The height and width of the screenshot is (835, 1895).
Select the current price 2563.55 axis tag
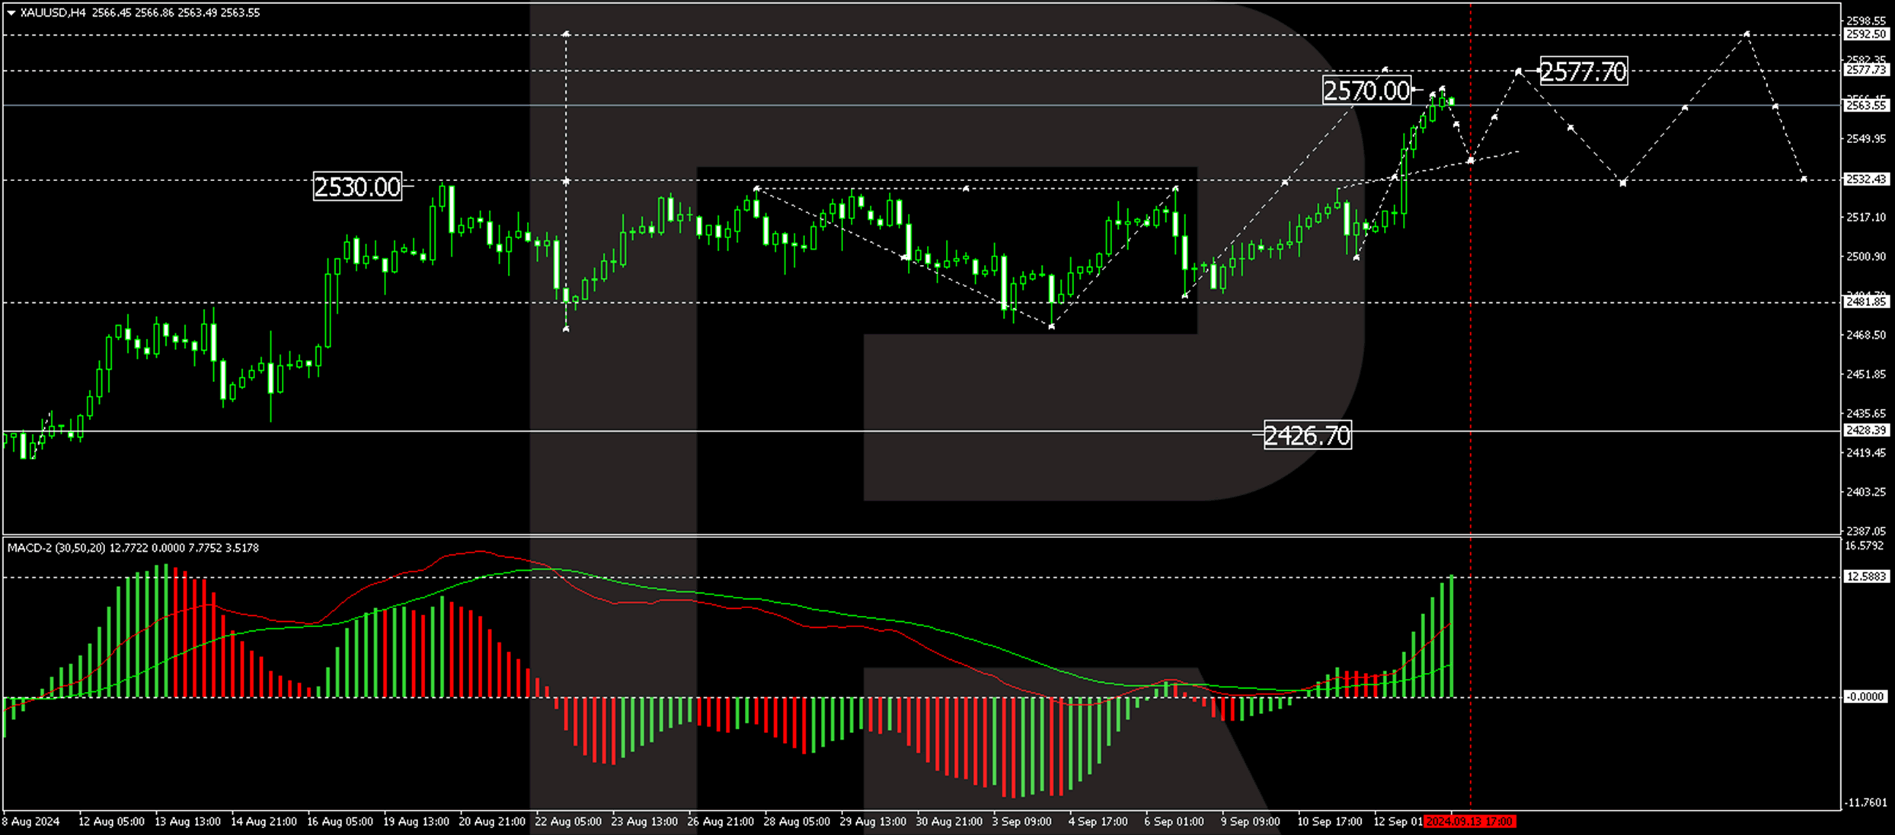pyautogui.click(x=1865, y=106)
